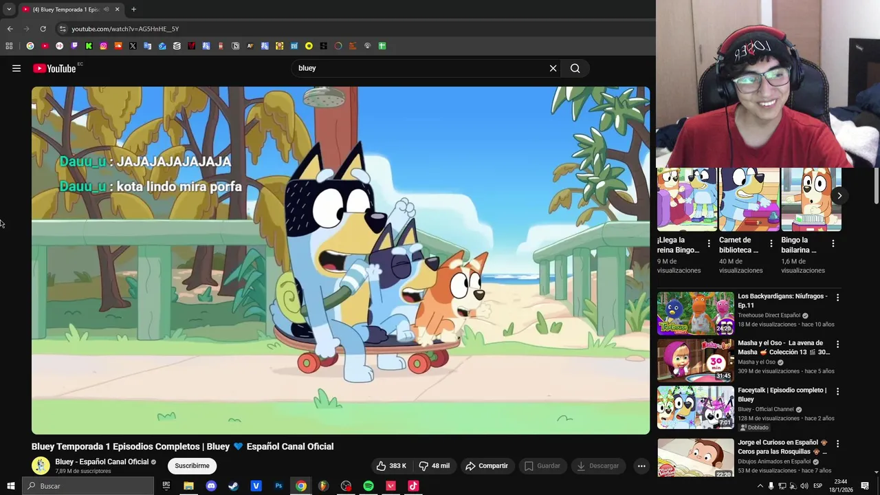The width and height of the screenshot is (880, 495).
Task: Open Bingo la bailarina shelf thumbnail
Action: click(x=811, y=199)
